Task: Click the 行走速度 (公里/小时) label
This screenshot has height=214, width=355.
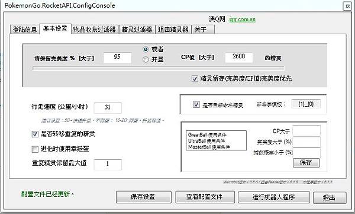Action: point(60,107)
